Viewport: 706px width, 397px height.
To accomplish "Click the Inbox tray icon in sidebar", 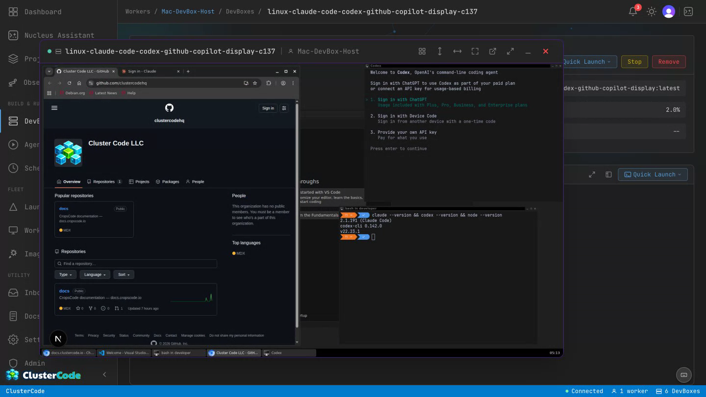I will (x=14, y=293).
